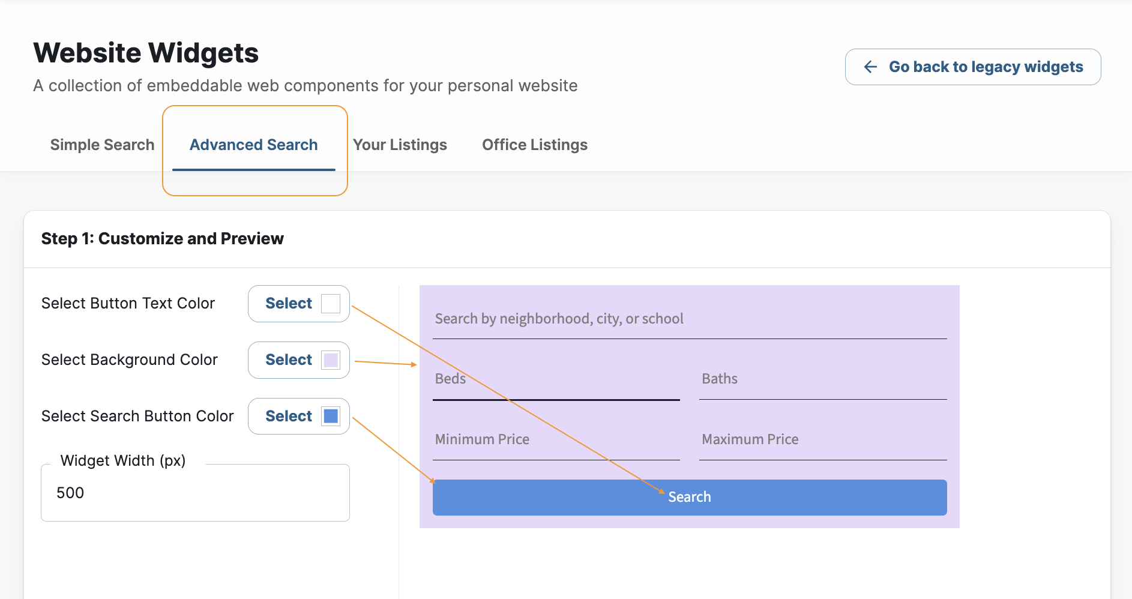
Task: Focus the Widget Width (px) field
Action: coord(195,493)
